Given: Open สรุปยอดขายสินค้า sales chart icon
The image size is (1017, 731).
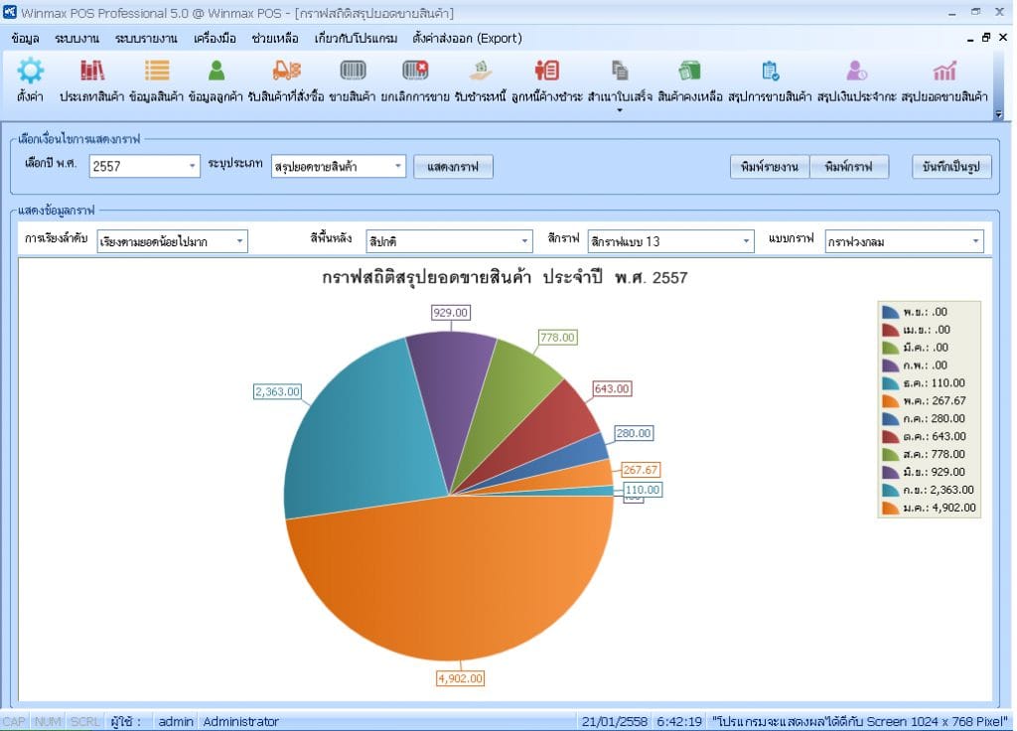Looking at the screenshot, I should click(x=944, y=71).
